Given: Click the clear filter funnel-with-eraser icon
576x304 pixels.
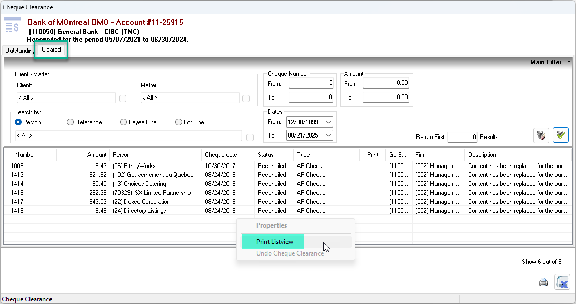Looking at the screenshot, I should click(541, 135).
